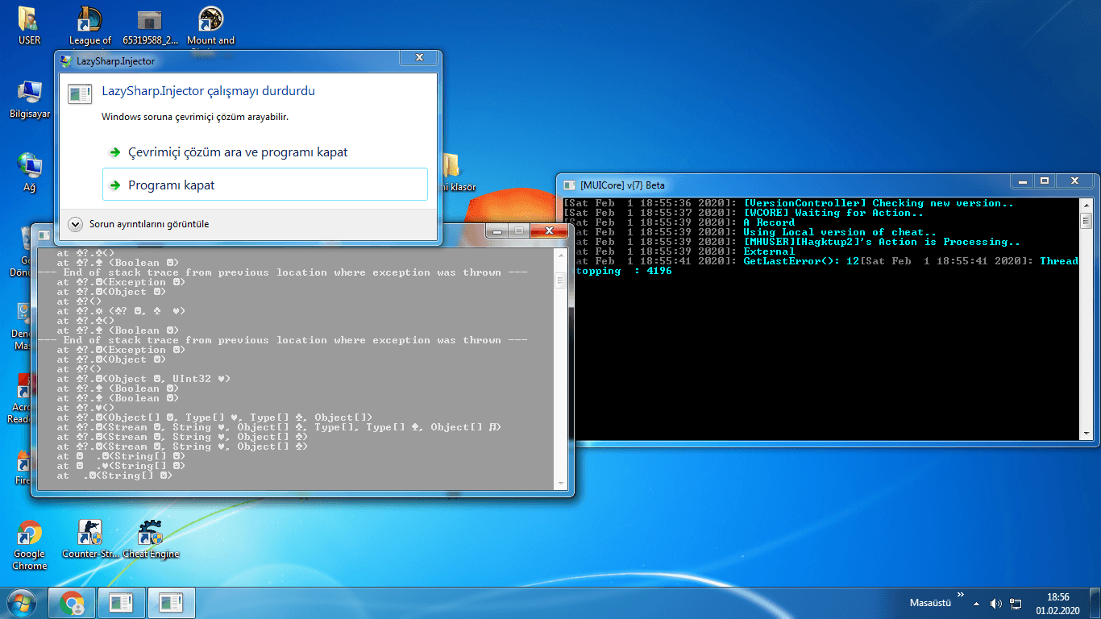The image size is (1101, 619).
Task: Click text 'Windows soruna çevrimiçi çözüm arayabilir.'
Action: click(x=195, y=117)
